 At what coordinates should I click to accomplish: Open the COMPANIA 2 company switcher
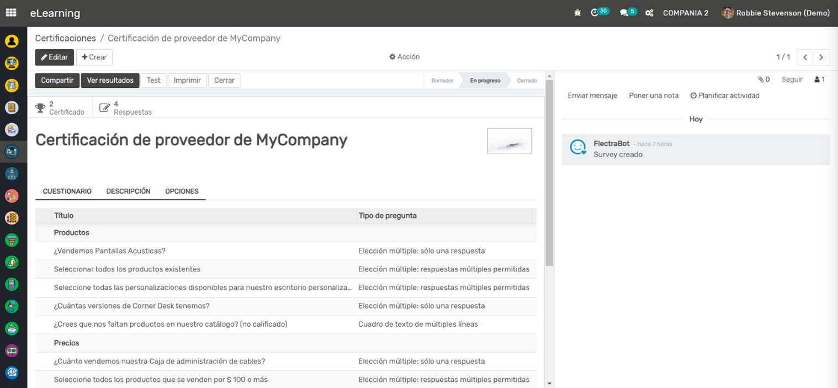coord(685,13)
